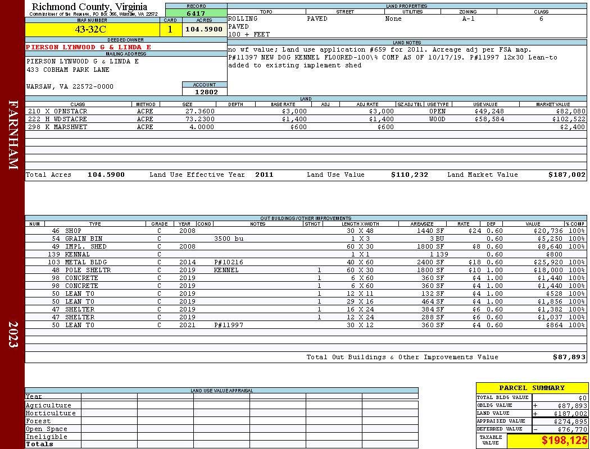Select the acres value 104.5900 in header
590x449 pixels.
205,29
